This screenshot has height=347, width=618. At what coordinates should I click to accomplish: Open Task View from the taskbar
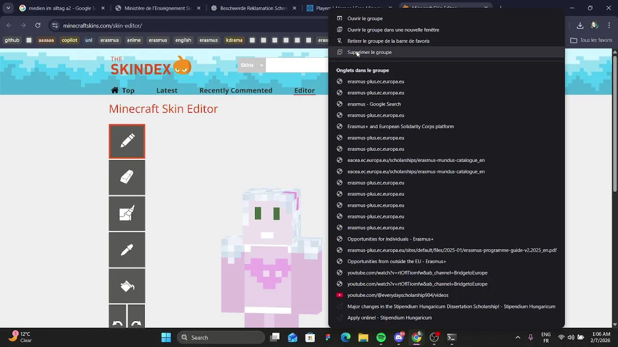coord(275,337)
